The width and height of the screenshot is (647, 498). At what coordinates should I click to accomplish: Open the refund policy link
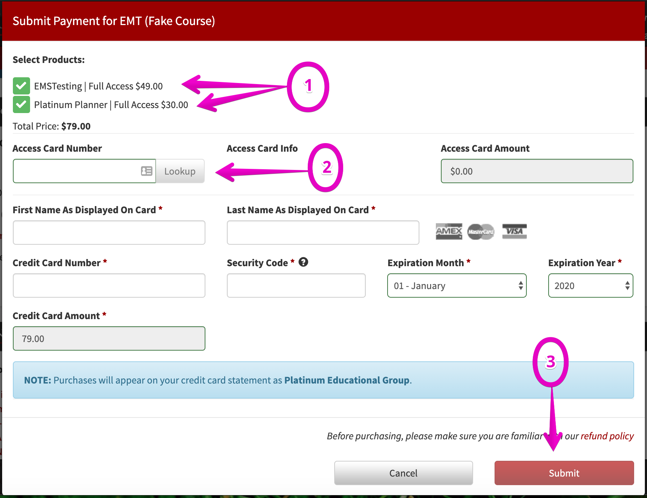click(x=607, y=436)
